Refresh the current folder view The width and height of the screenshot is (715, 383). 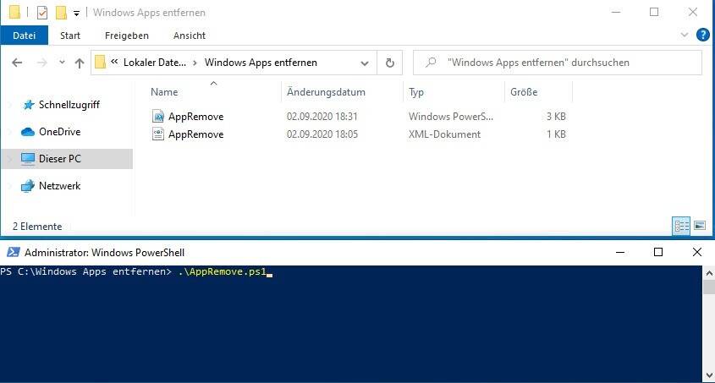[x=389, y=63]
